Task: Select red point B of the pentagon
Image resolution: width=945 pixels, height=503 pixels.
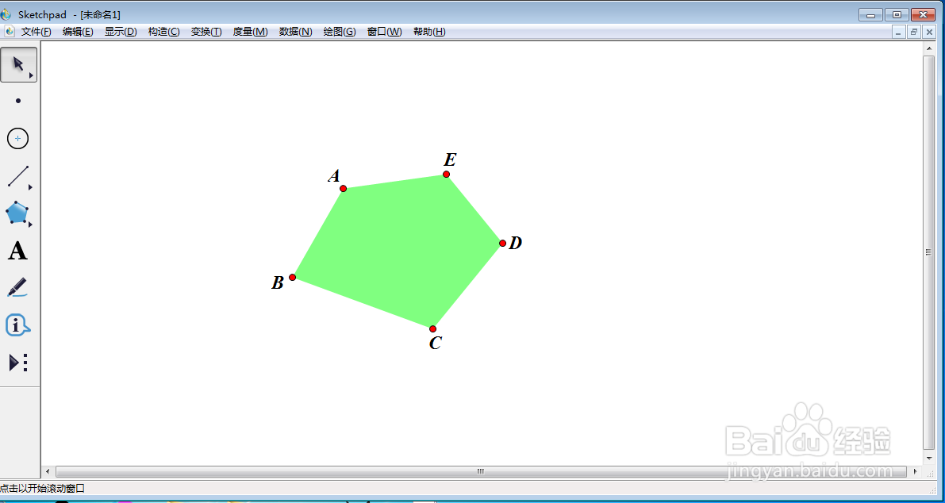Action: [x=292, y=277]
